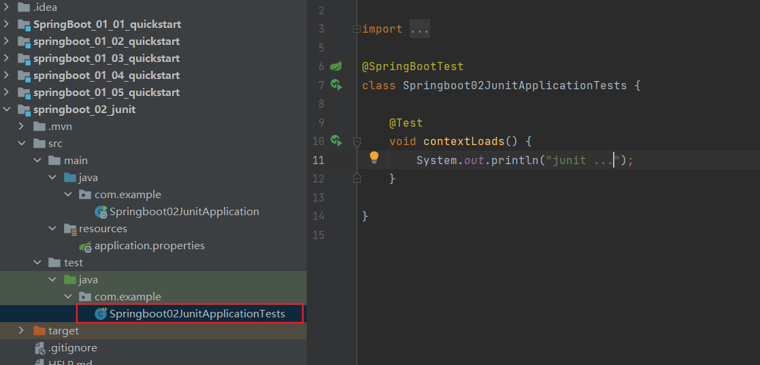
Task: Collapse the test java folder
Action: tap(52, 280)
